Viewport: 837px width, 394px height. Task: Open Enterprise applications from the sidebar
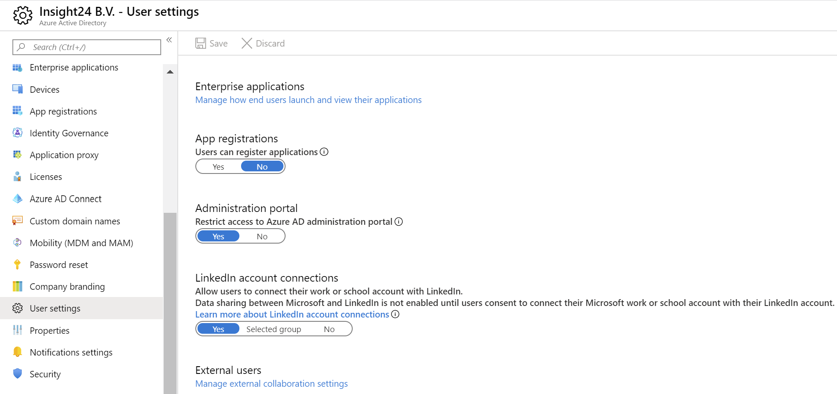tap(74, 67)
